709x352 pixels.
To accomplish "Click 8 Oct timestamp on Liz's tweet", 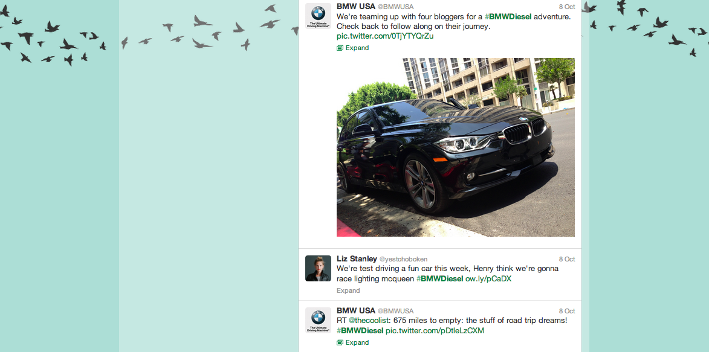I will coord(566,259).
